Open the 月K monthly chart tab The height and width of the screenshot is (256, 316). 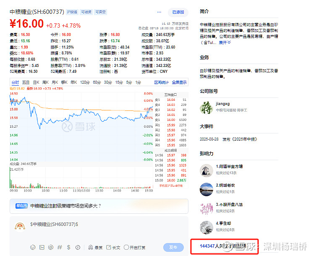[x=55, y=82]
